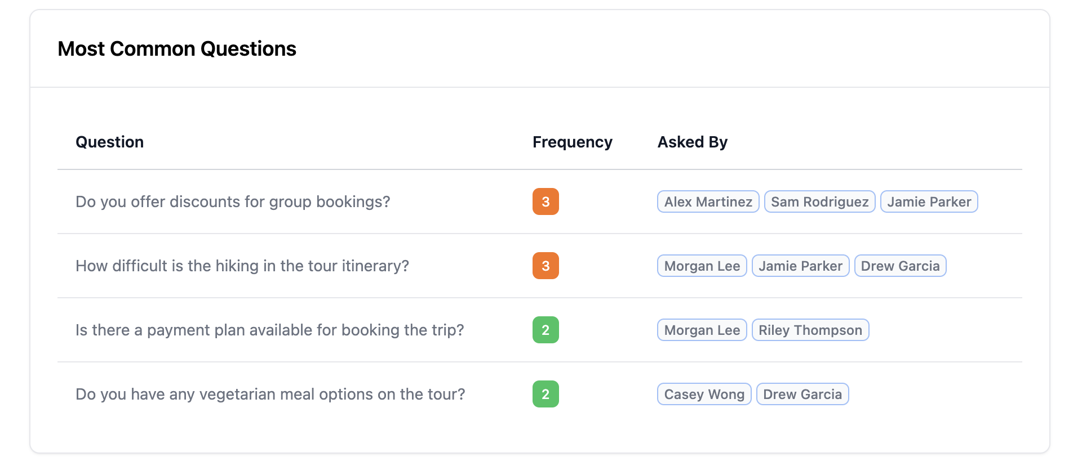This screenshot has width=1082, height=466.
Task: Click Drew Garcia chip in the hiking row
Action: (900, 266)
